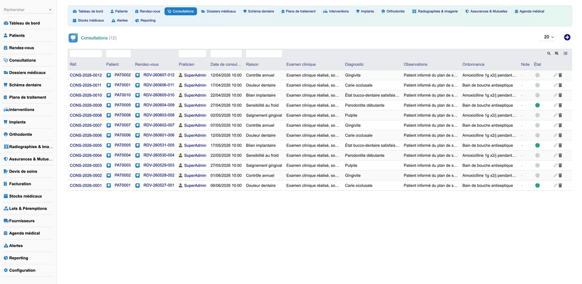This screenshot has width=582, height=284.
Task: Toggle the green state dot of CONS-2026-0009
Action: 537,105
